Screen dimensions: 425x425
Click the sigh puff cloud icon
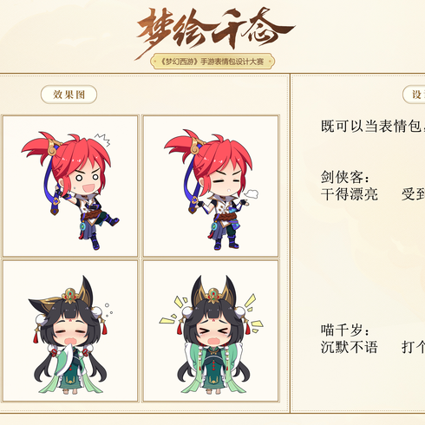click(252, 193)
